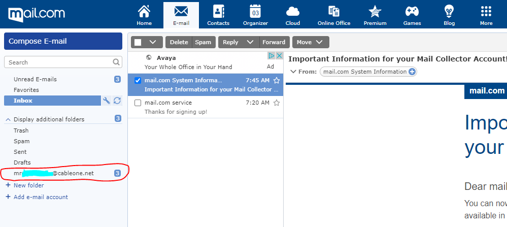This screenshot has height=227, width=507.
Task: Check the mail.com service email checkbox
Action: (x=138, y=103)
